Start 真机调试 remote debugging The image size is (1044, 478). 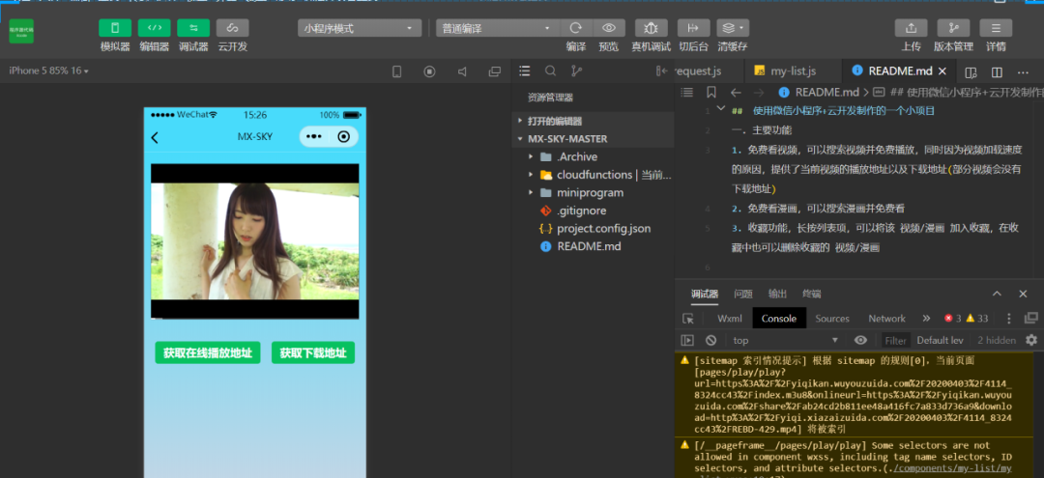(x=652, y=28)
